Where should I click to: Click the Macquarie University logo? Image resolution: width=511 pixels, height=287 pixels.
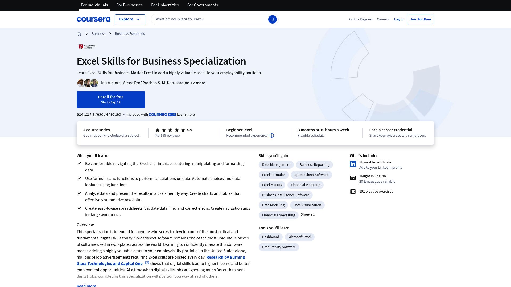tap(87, 47)
